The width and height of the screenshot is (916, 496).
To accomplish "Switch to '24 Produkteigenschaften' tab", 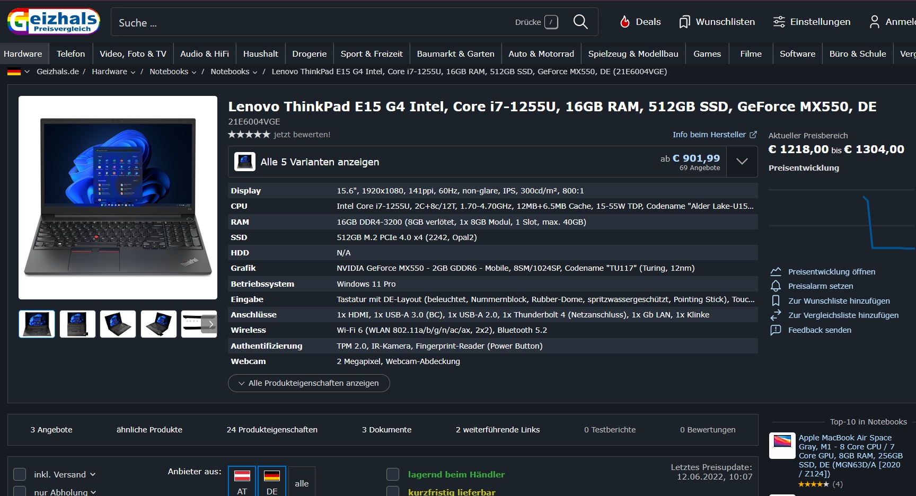I will 272,430.
